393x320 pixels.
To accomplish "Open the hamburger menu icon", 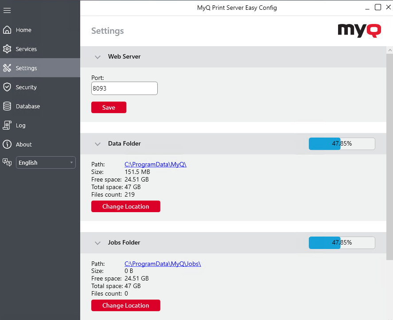I will tap(7, 10).
